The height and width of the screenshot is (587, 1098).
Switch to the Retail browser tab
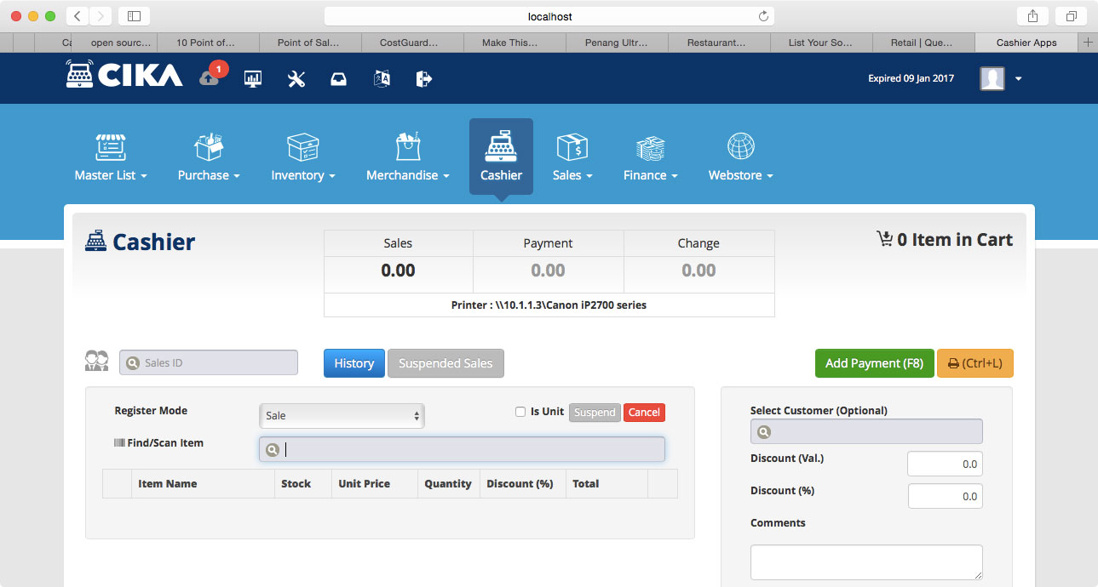[923, 43]
